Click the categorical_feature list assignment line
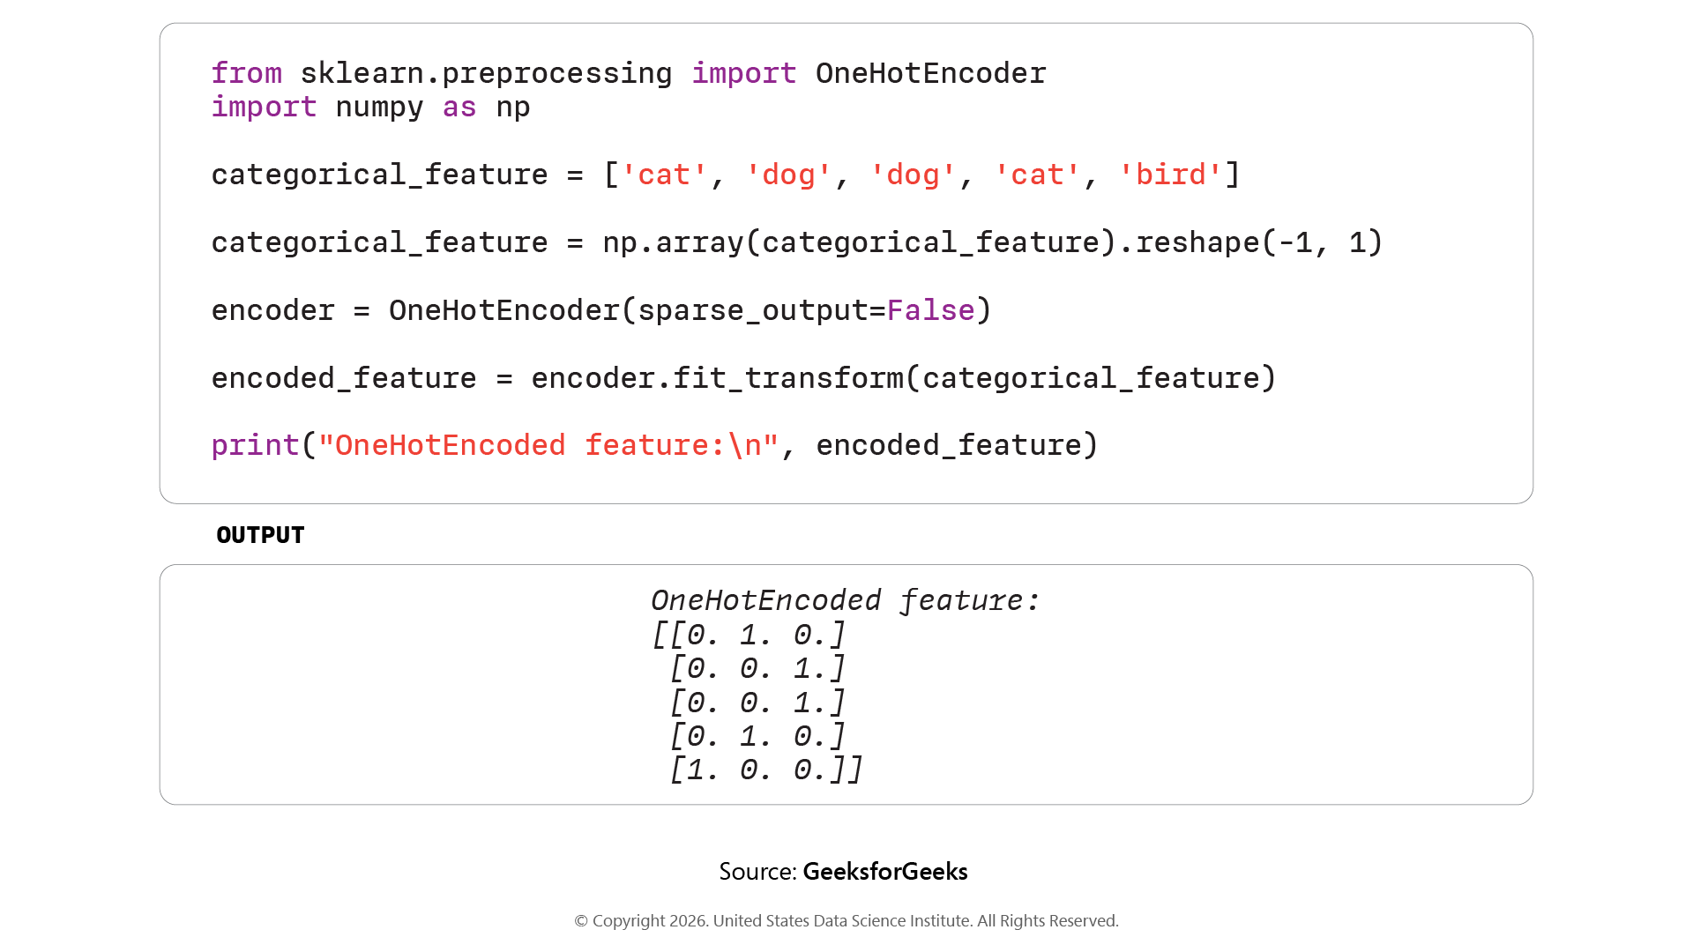The height and width of the screenshot is (952, 1693). tap(726, 175)
